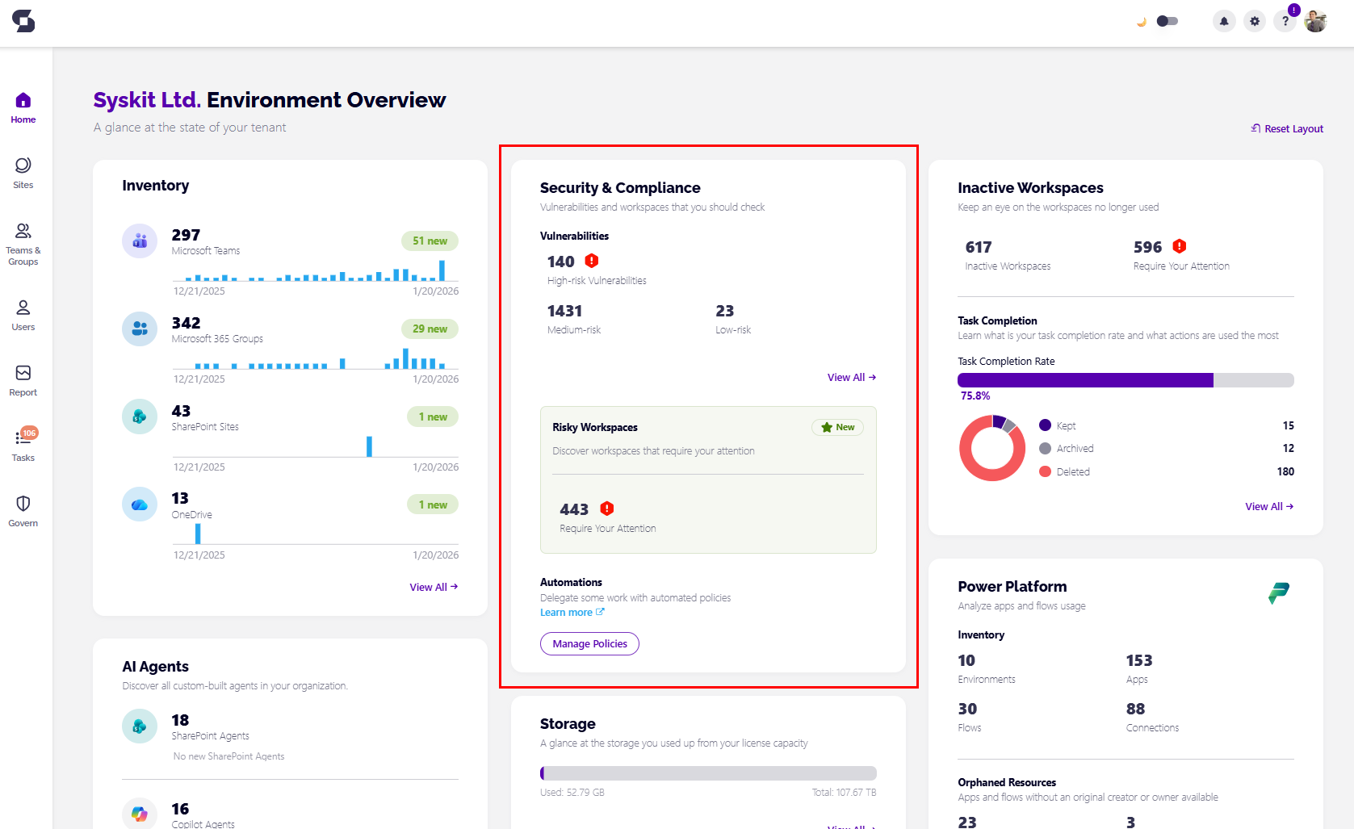
Task: Open the Tasks panel showing 106 badge
Action: point(23,446)
